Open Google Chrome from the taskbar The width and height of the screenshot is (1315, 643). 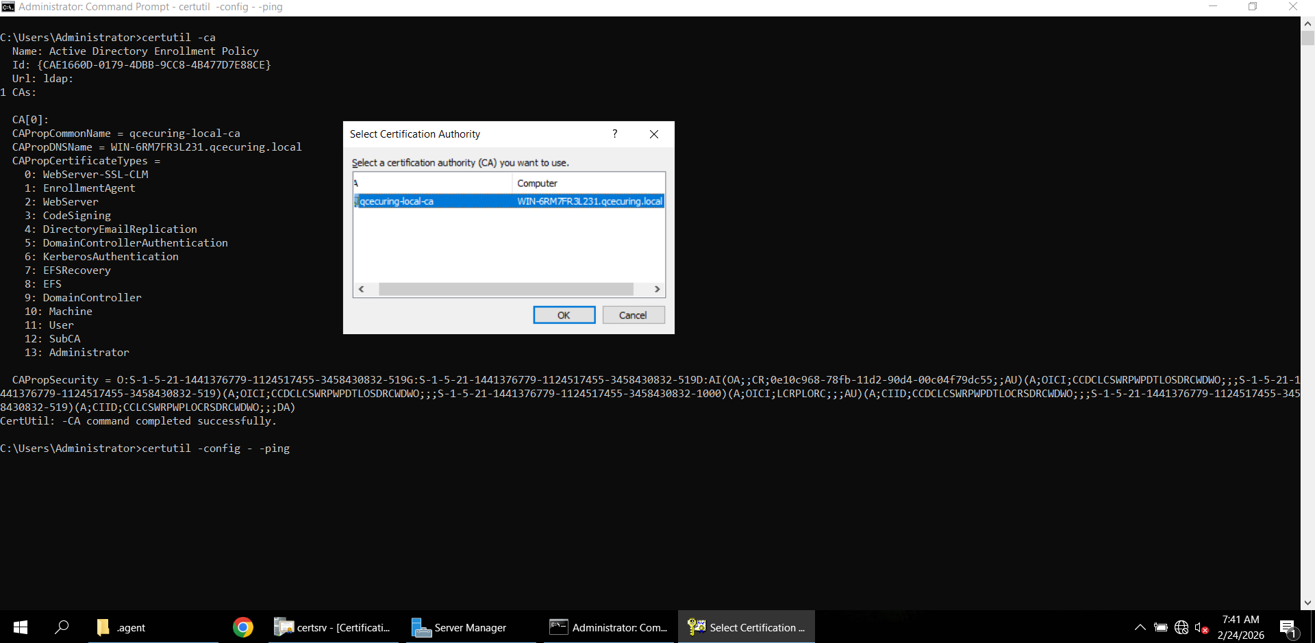[x=242, y=627]
